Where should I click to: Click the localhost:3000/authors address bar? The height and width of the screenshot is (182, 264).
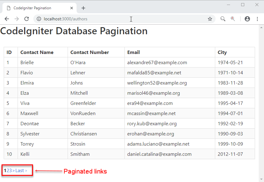pyautogui.click(x=124, y=19)
